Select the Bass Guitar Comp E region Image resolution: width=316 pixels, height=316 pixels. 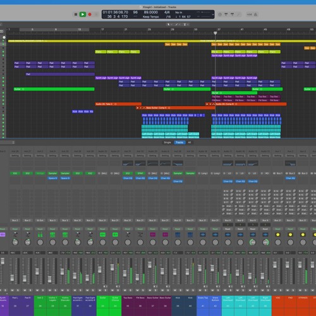click(176, 108)
